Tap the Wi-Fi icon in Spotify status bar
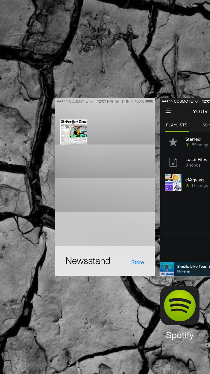Image resolution: width=210 pixels, height=374 pixels. click(x=196, y=101)
